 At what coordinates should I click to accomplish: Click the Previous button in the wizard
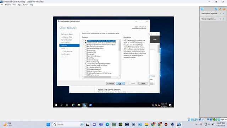110,84
